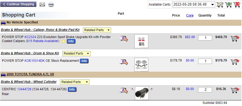Click the email cart envelope icon
This screenshot has width=242, height=106.
[x=42, y=5]
